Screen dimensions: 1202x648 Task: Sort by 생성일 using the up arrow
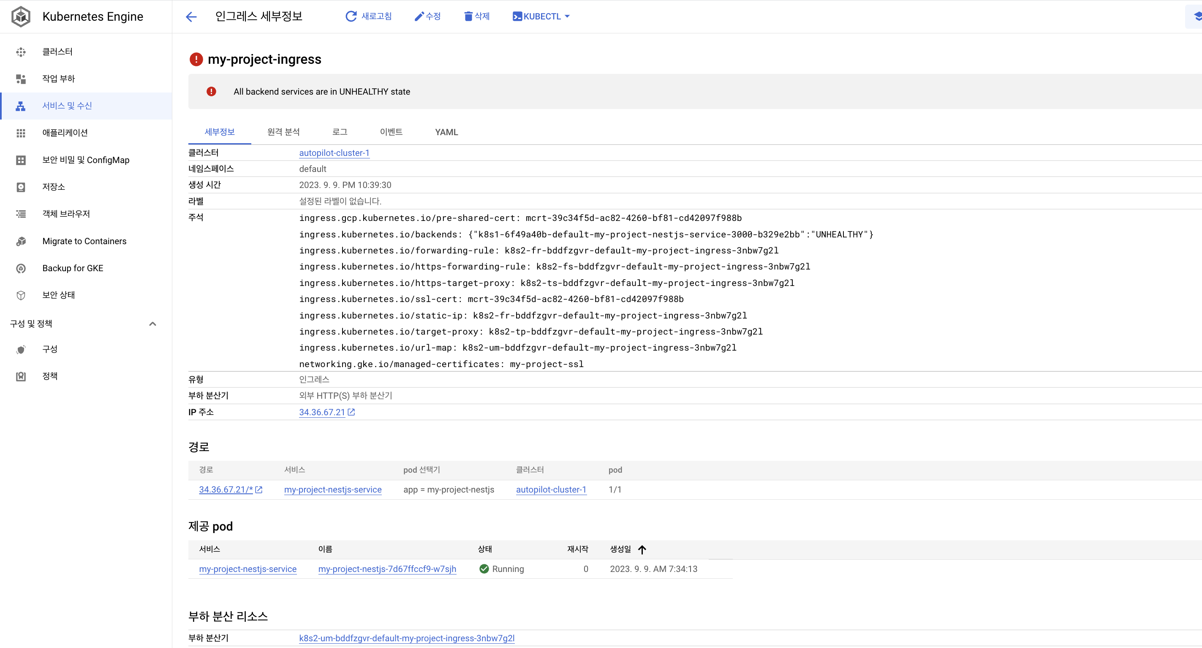point(642,550)
